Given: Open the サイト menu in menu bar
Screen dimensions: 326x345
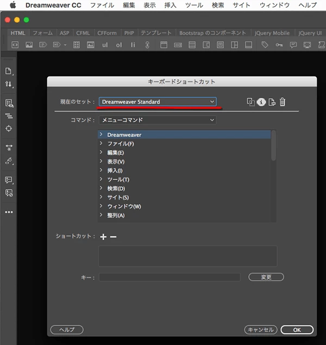Looking at the screenshot, I should 242,5.
